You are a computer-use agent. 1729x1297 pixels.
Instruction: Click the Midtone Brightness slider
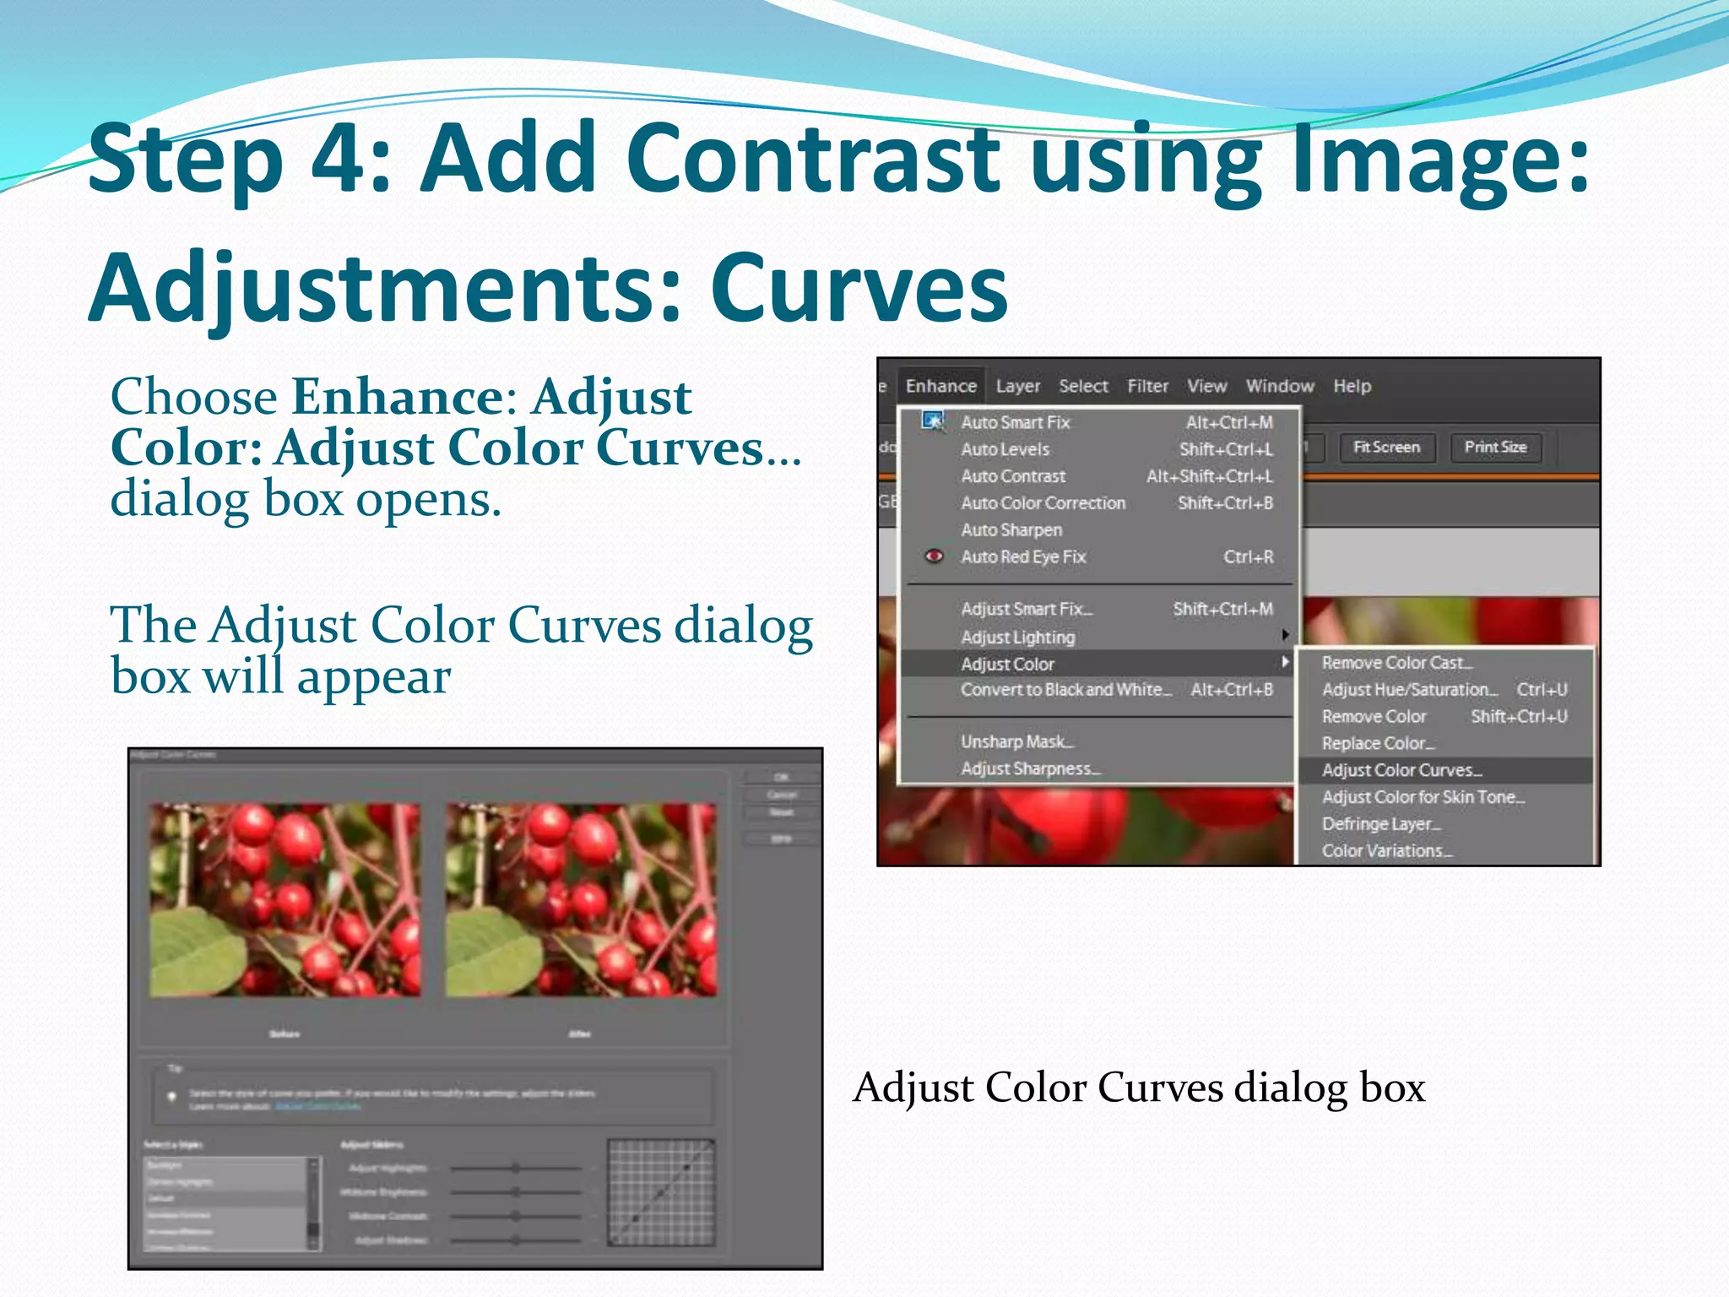pyautogui.click(x=516, y=1192)
